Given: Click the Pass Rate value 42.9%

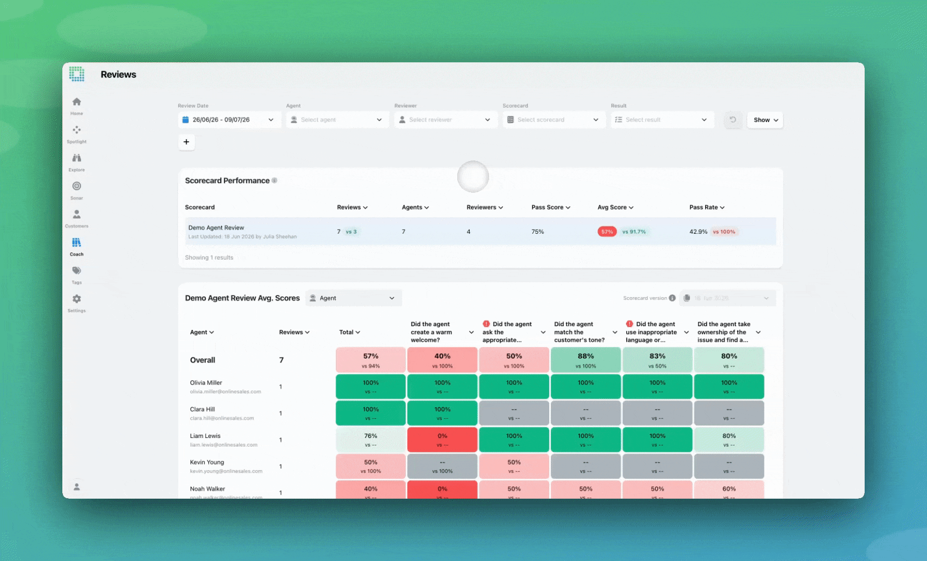Looking at the screenshot, I should (698, 232).
